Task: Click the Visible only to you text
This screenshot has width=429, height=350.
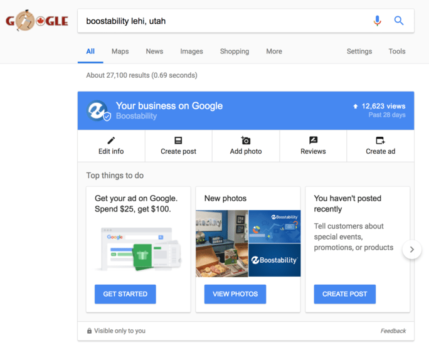Action: click(120, 331)
